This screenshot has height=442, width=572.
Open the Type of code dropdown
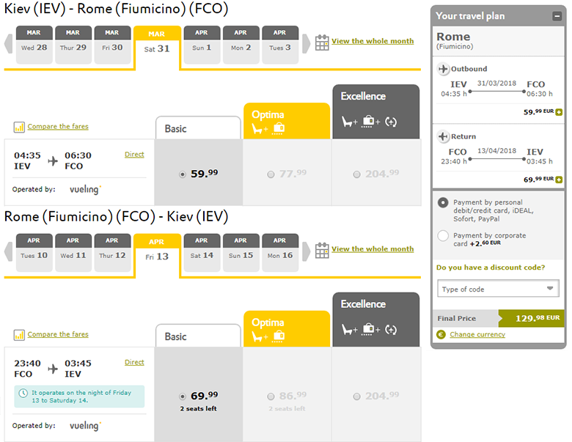tap(499, 289)
